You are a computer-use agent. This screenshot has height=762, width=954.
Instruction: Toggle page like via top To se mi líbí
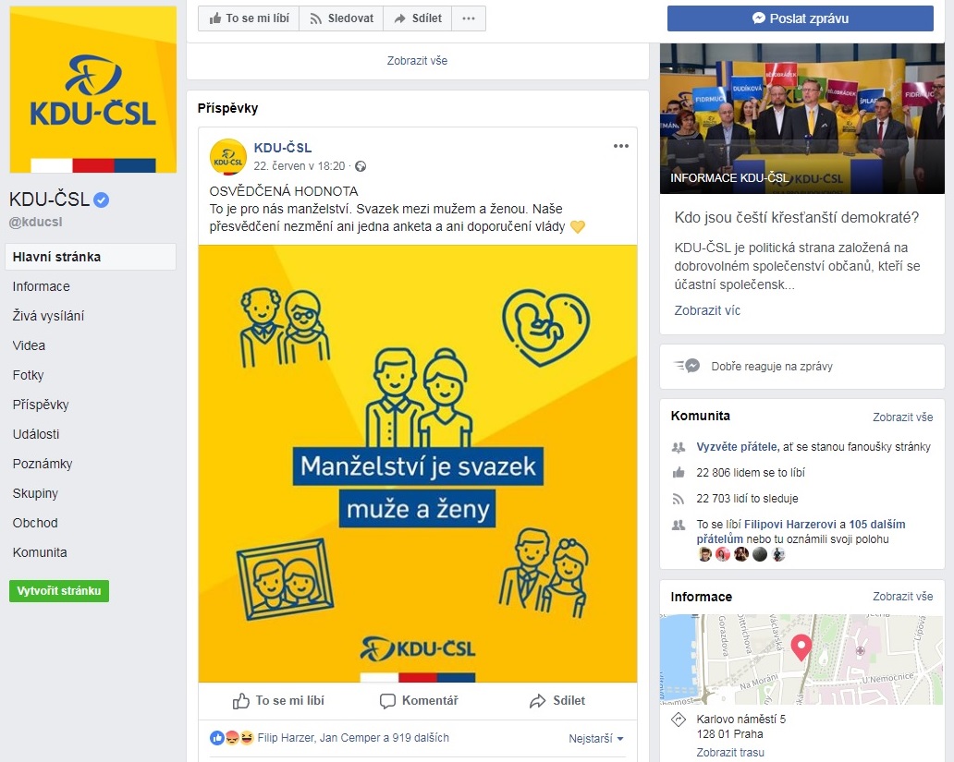[249, 18]
